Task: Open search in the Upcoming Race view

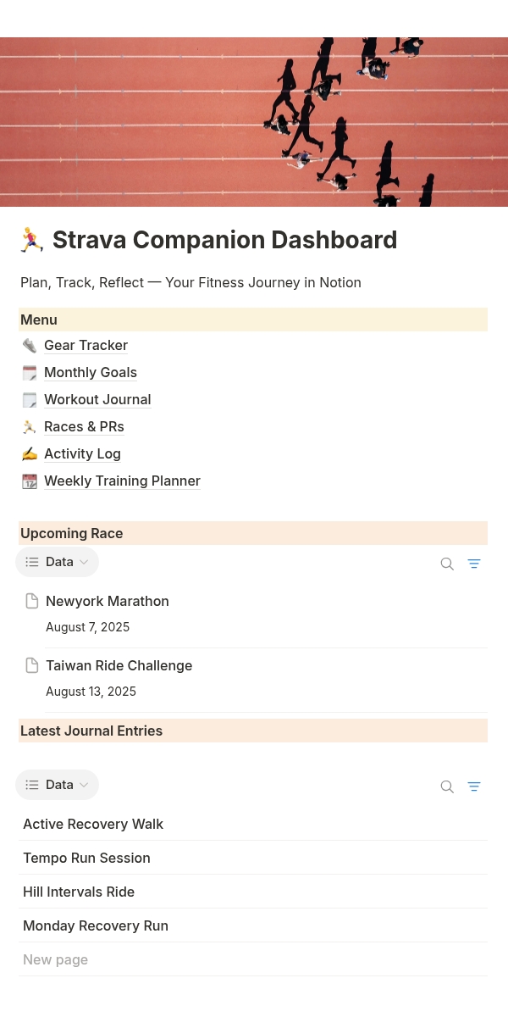Action: click(447, 564)
